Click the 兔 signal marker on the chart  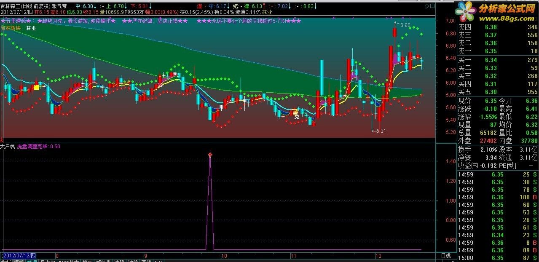coord(297,116)
